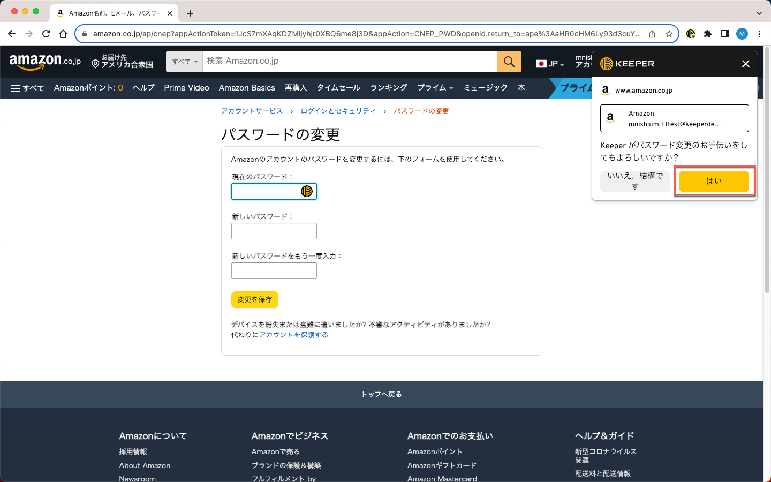Screen dimensions: 771x482
Task: Click the ログインとセキュリティ breadcrumb
Action: point(338,111)
